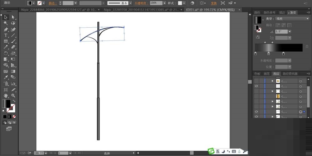Switch to the Nipic_22289708 document tab

[141, 10]
